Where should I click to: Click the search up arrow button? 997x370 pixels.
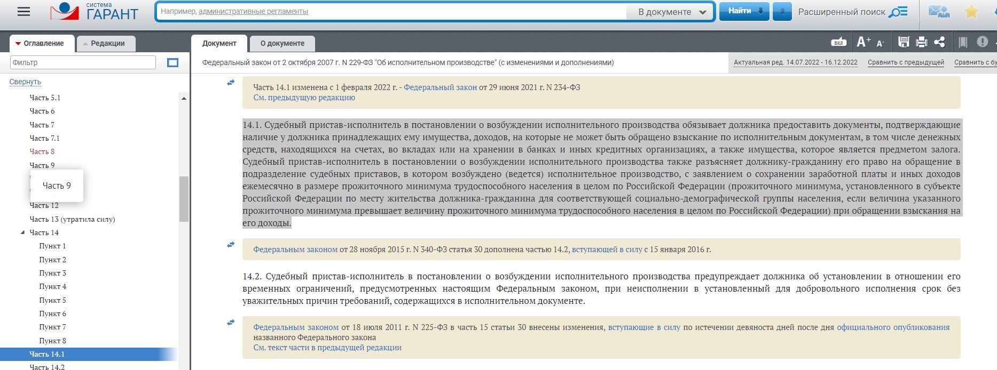[782, 12]
